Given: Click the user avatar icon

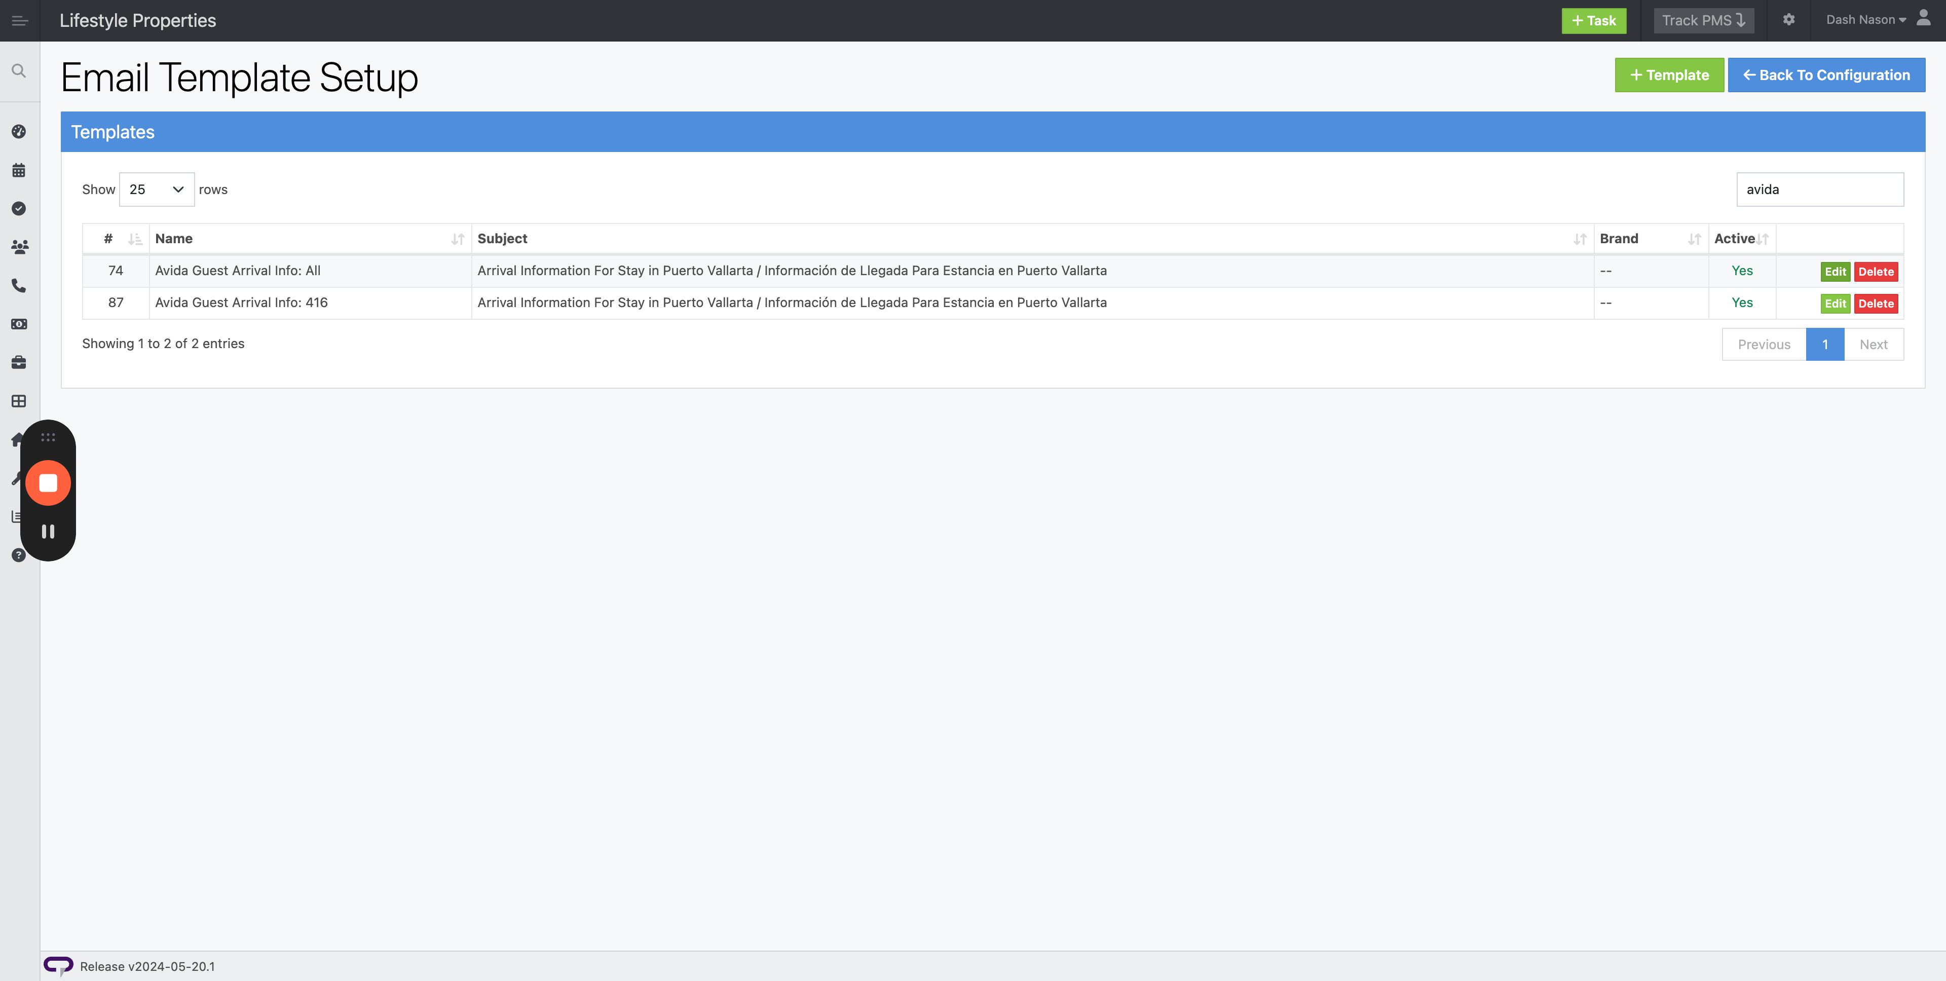Looking at the screenshot, I should click(1923, 19).
